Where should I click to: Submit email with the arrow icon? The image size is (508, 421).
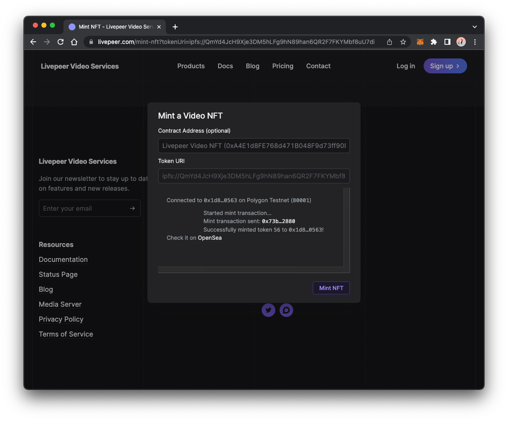(132, 208)
